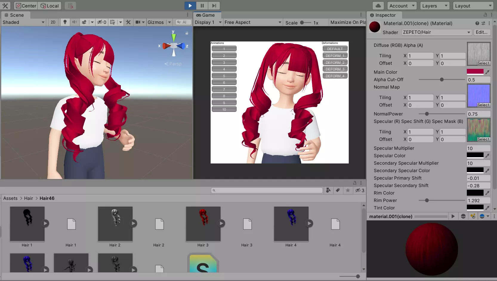This screenshot has width=497, height=281.
Task: Open Unity cloud services icon
Action: coord(378,6)
